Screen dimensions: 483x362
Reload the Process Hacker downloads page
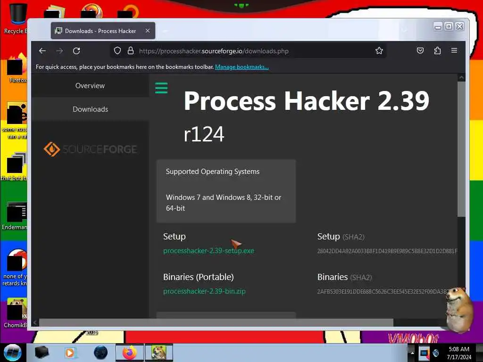click(76, 51)
